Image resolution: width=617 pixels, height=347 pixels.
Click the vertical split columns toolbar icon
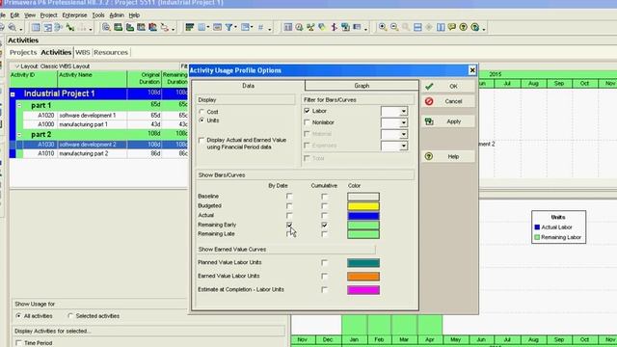tap(441, 27)
